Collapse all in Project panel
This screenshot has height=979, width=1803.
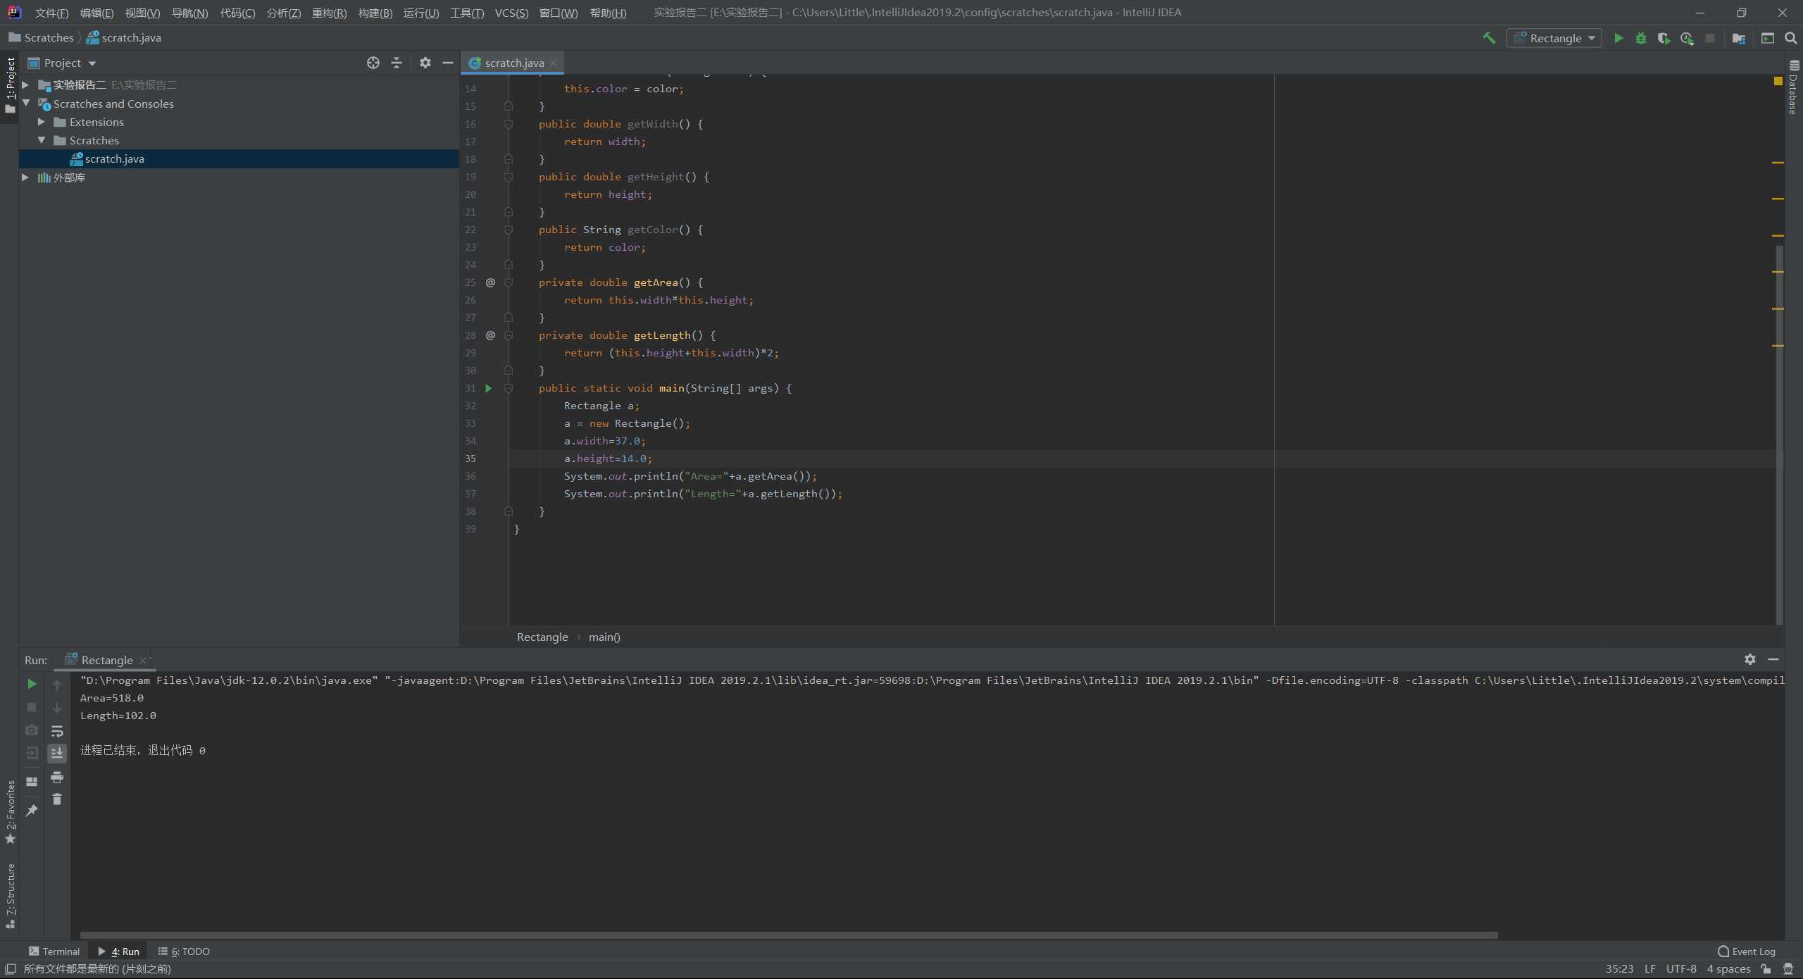[x=397, y=63]
